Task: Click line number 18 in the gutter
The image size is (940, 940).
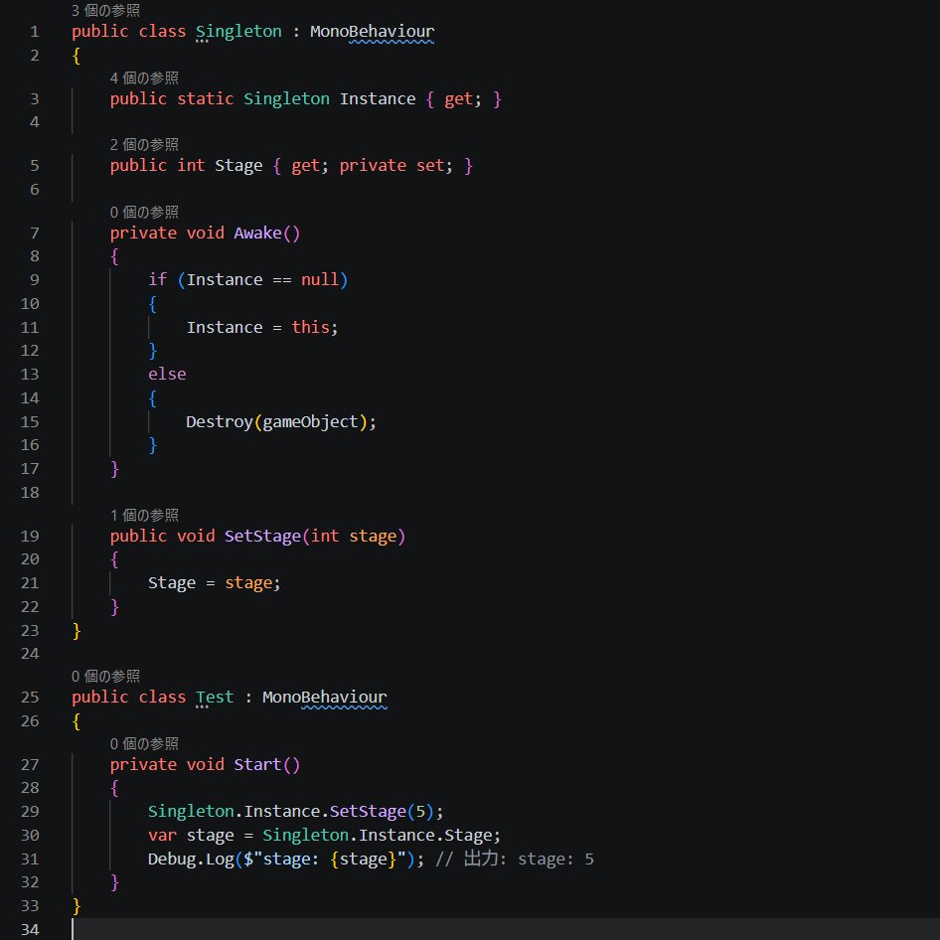Action: click(x=30, y=493)
